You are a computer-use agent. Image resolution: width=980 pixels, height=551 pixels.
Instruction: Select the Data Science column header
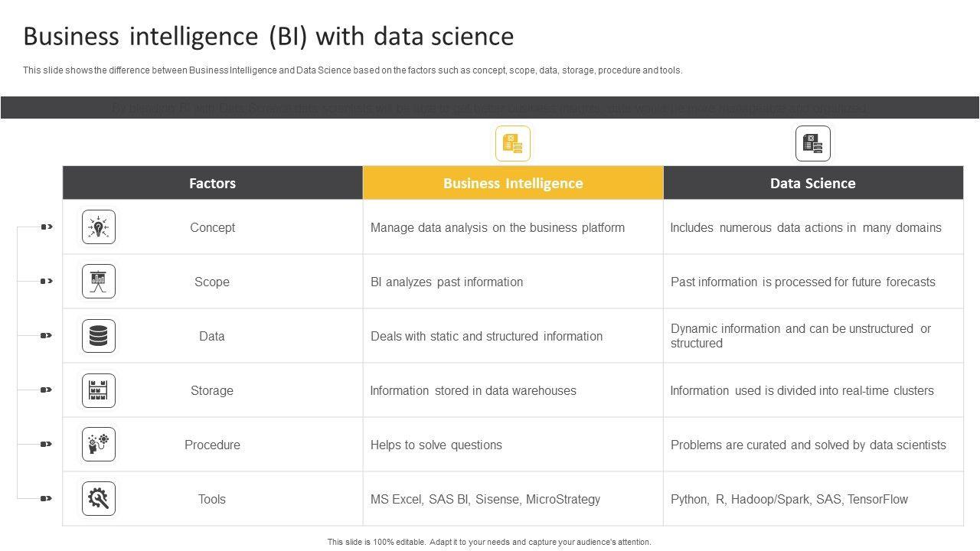[x=813, y=183]
